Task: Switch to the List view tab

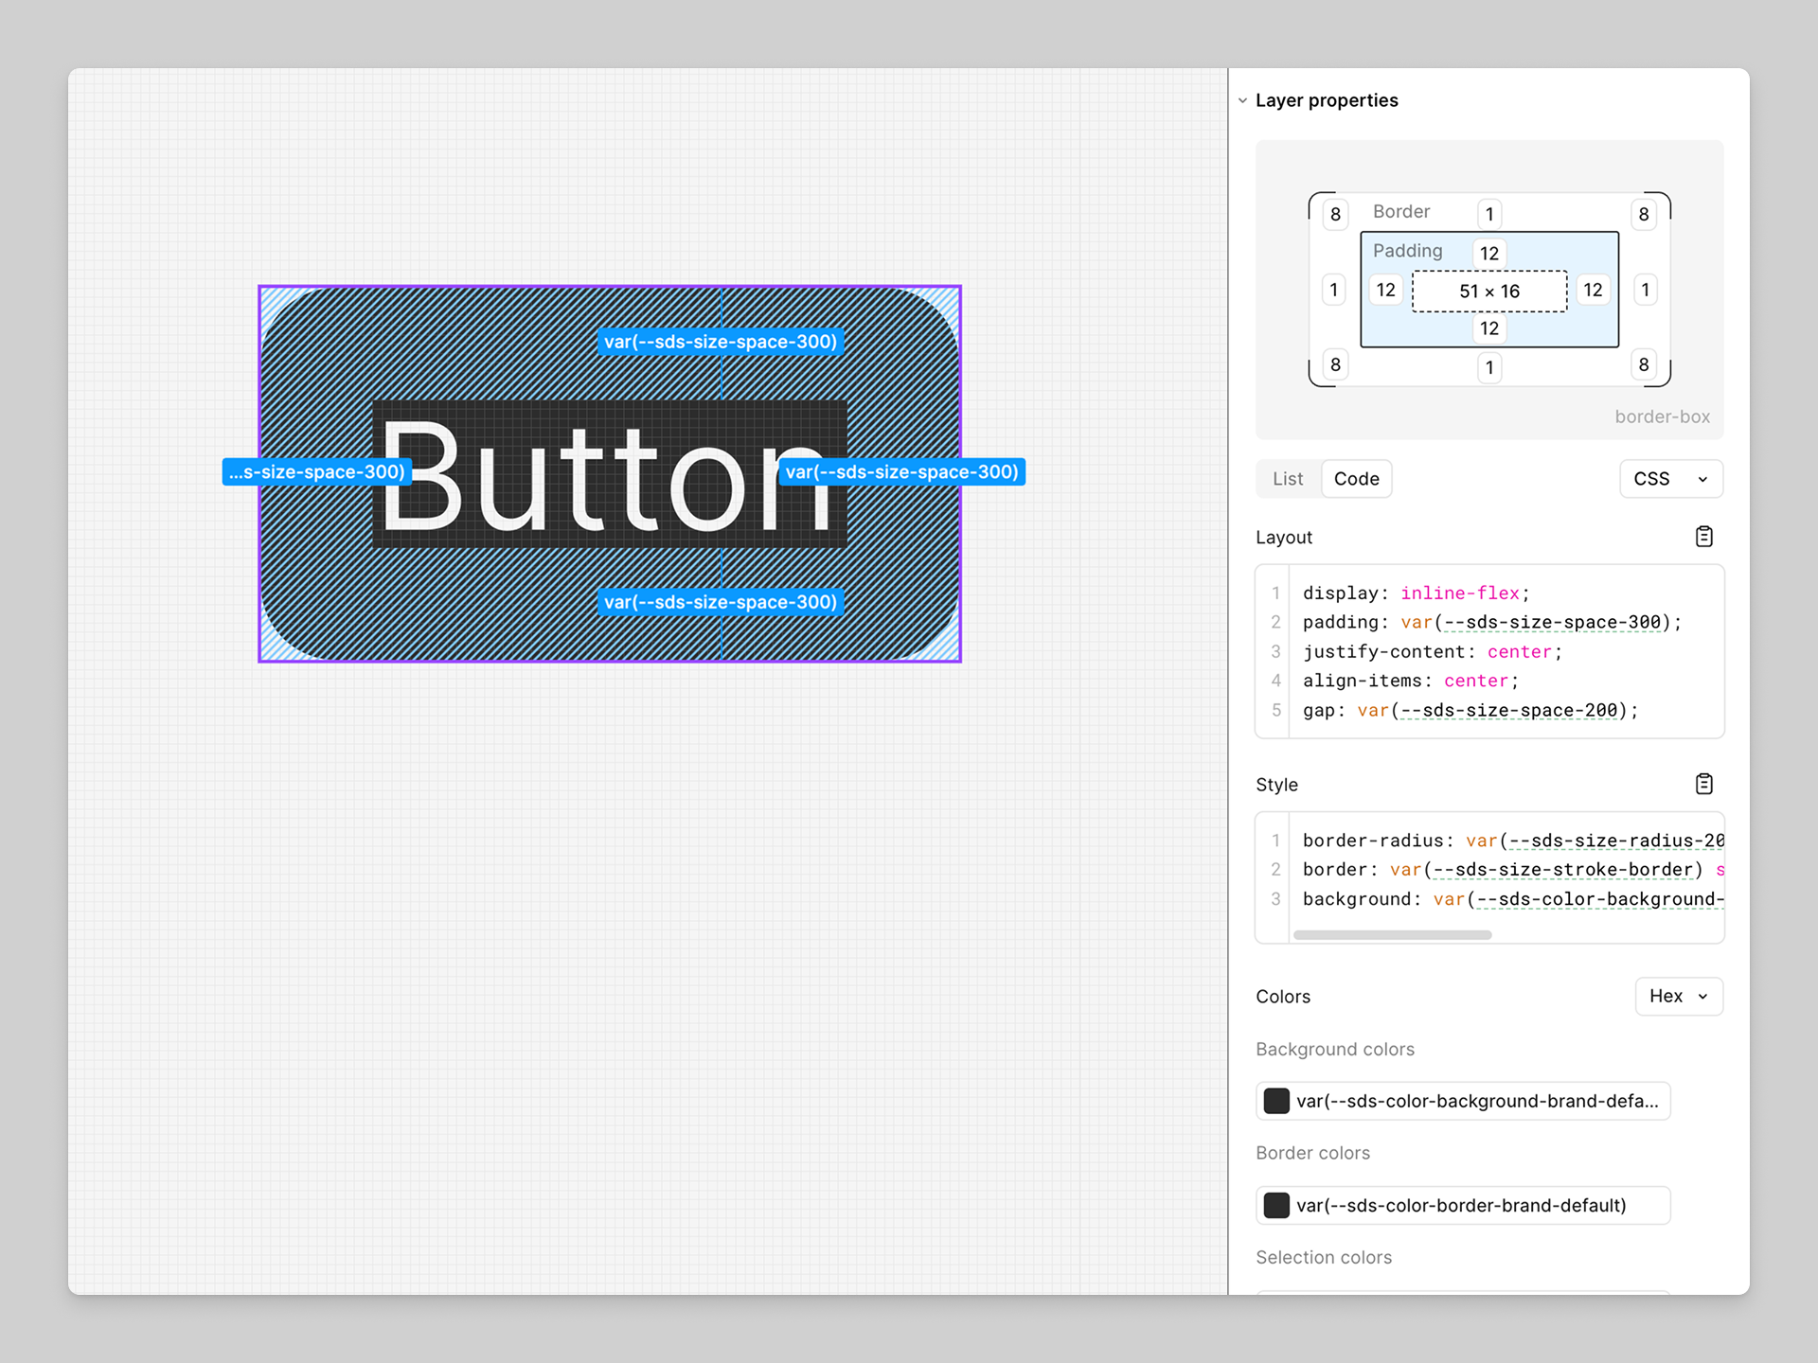Action: click(1287, 479)
